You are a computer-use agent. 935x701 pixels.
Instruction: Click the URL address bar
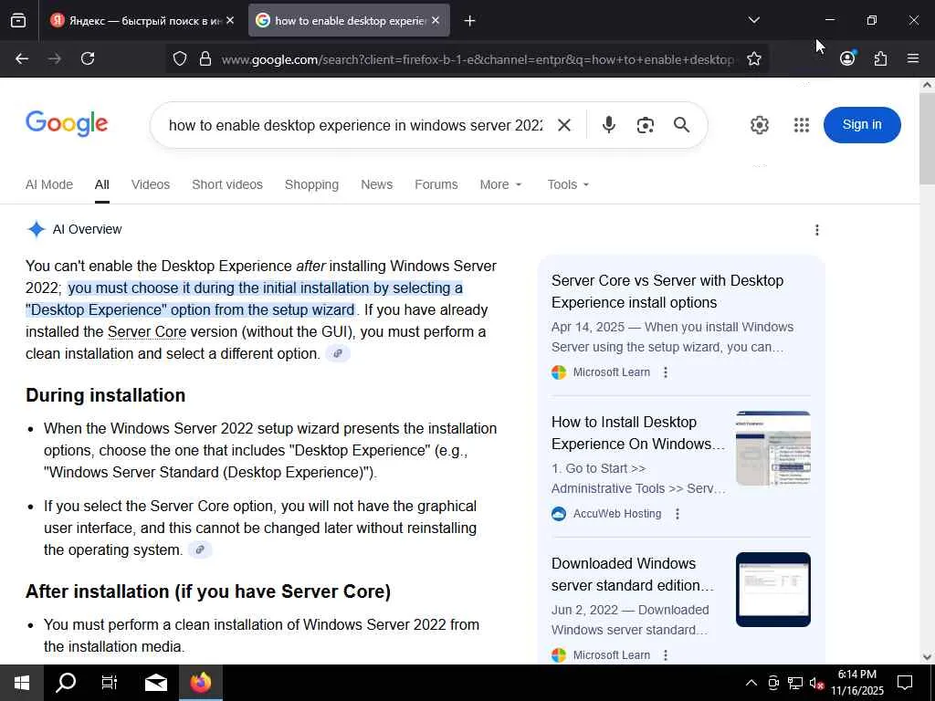[477, 59]
